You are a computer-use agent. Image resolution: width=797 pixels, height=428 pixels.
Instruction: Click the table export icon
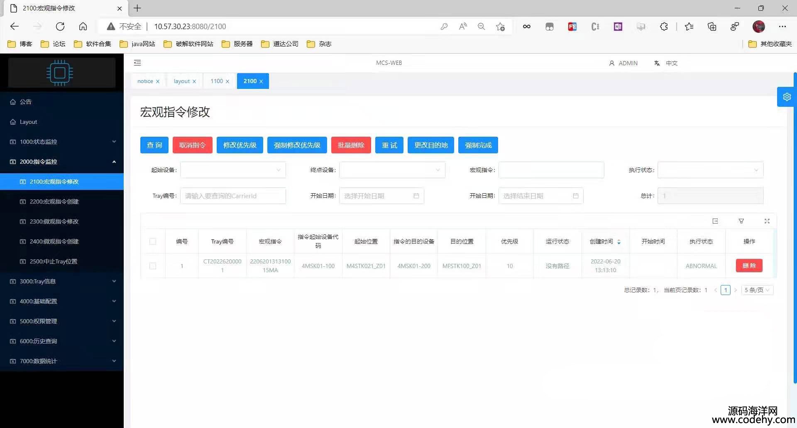[715, 221]
